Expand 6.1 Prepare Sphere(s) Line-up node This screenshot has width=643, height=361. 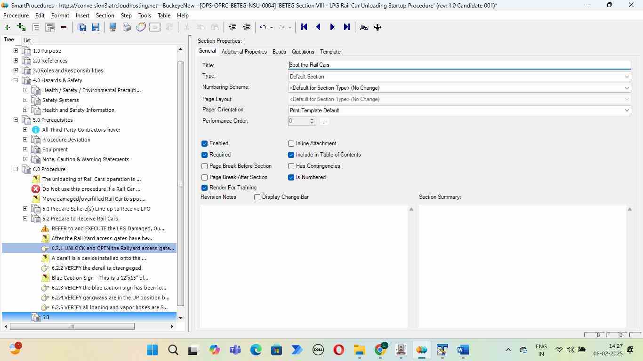(25, 209)
